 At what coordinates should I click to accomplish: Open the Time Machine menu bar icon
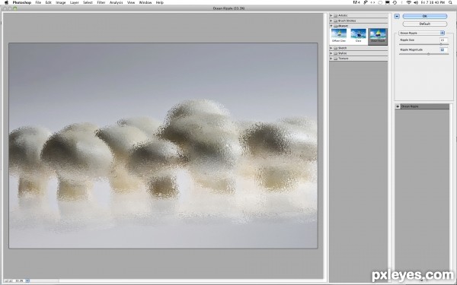pyautogui.click(x=395, y=2)
